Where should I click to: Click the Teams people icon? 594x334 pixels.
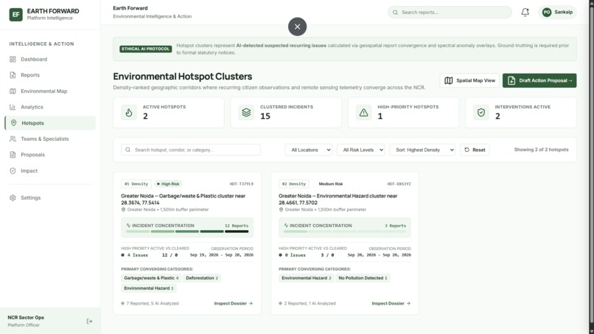click(x=13, y=139)
